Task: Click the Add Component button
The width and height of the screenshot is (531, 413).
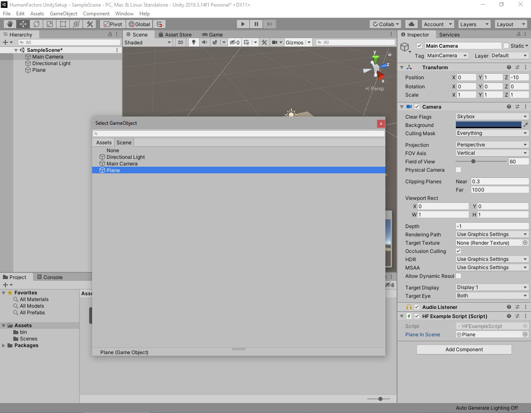Action: pos(464,350)
